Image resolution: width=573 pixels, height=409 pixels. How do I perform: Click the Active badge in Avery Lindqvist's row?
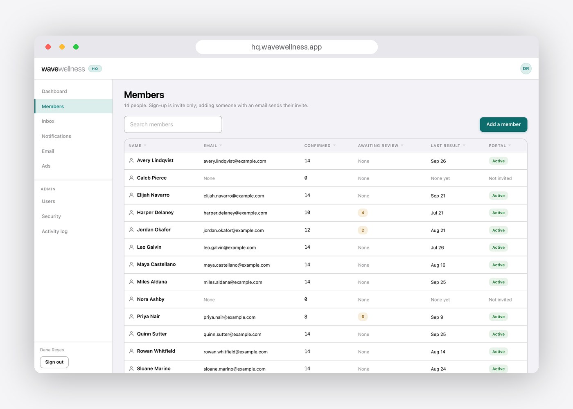click(x=499, y=161)
